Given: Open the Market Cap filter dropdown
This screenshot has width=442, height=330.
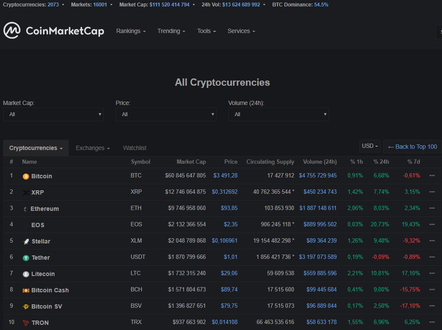Looking at the screenshot, I should (x=53, y=114).
